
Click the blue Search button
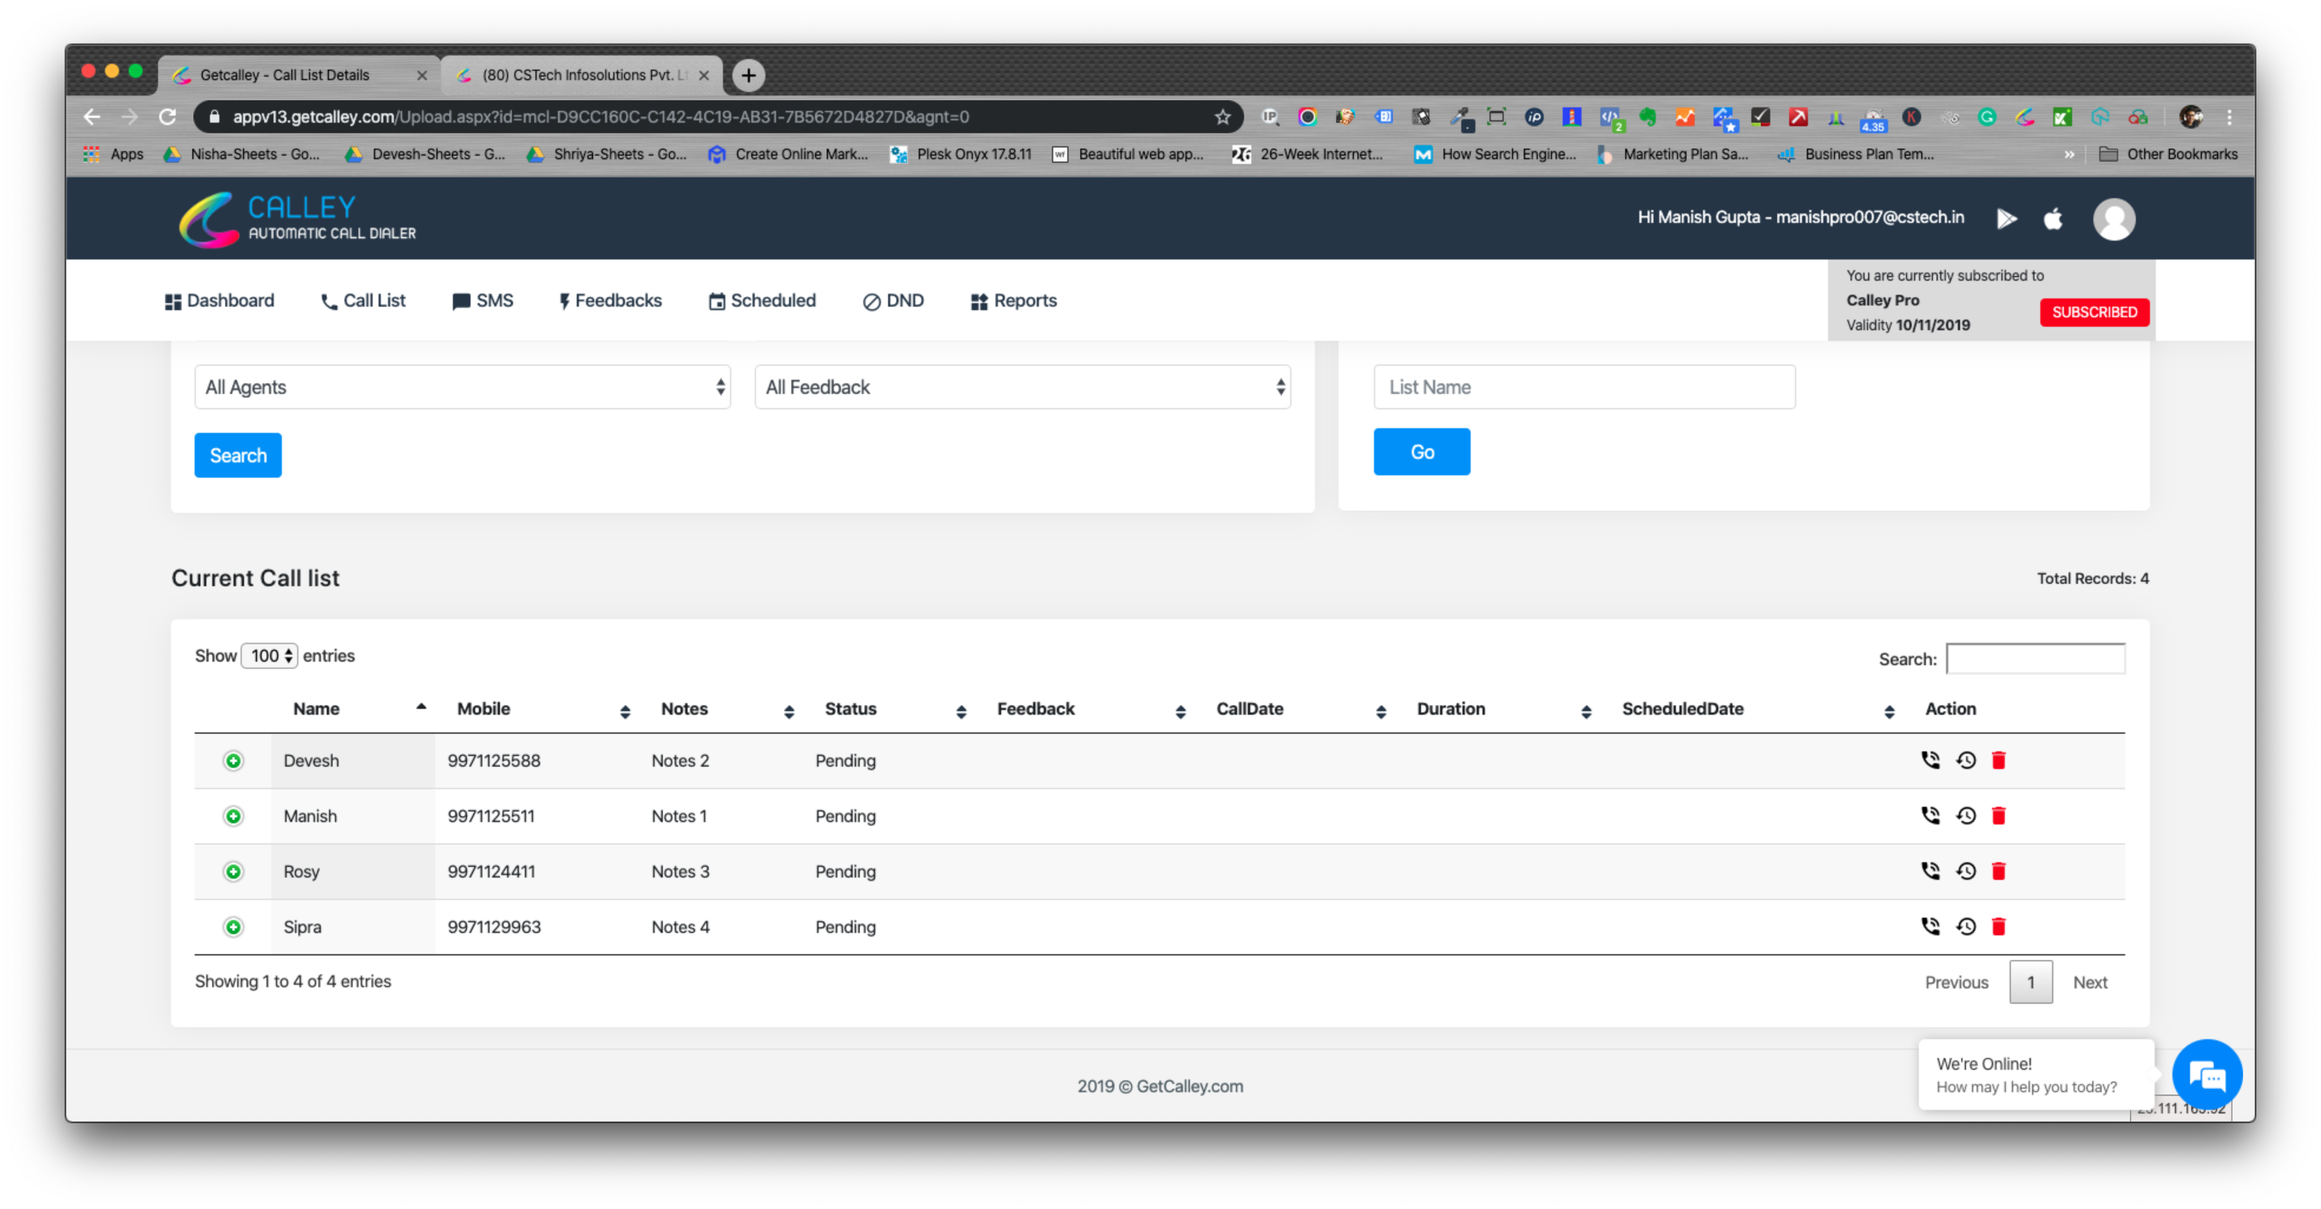pos(238,456)
